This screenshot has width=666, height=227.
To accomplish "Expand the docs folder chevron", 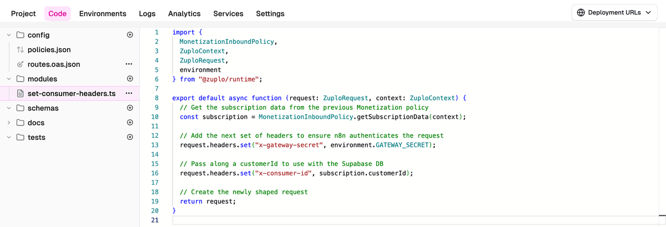I will point(9,123).
